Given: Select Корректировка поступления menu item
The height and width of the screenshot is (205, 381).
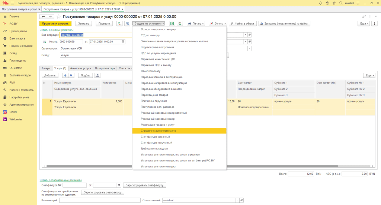Looking at the screenshot, I should 179,47.
